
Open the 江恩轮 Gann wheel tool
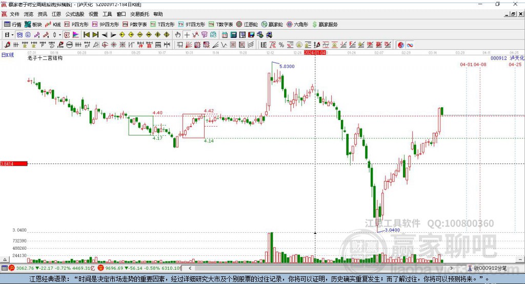247,25
